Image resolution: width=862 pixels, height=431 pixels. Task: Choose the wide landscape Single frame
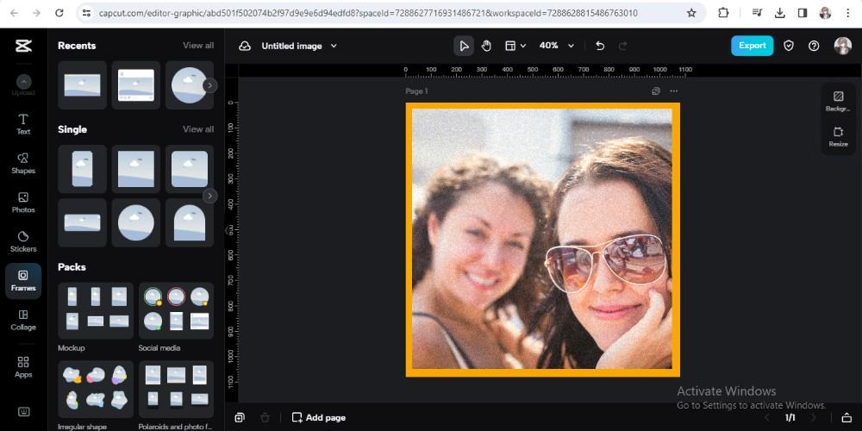[x=82, y=222]
